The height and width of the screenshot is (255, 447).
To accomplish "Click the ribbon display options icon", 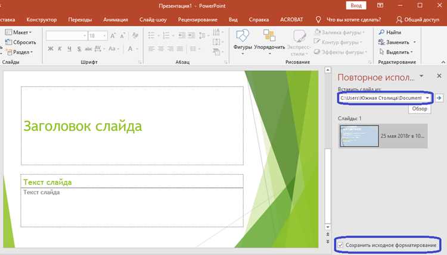I will coord(380,5).
